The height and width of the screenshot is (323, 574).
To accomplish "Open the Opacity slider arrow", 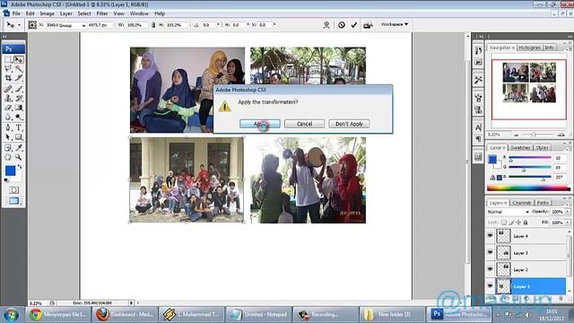I will point(568,212).
